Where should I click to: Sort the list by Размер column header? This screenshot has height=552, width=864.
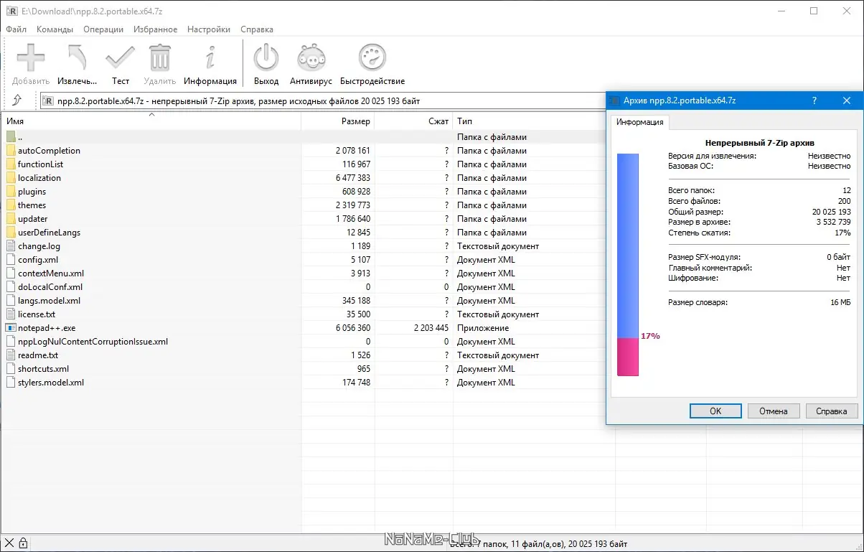338,121
